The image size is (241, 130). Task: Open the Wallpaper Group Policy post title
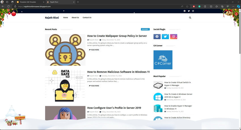[117, 36]
